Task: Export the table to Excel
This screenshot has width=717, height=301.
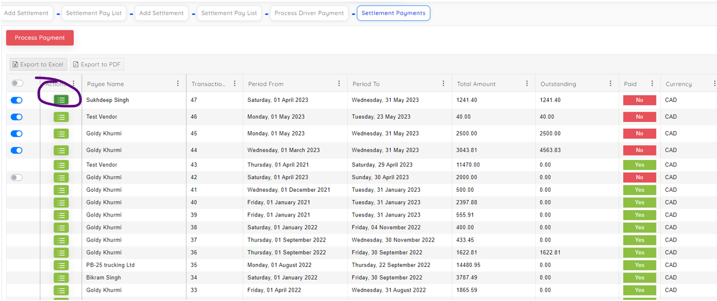Action: click(x=38, y=64)
